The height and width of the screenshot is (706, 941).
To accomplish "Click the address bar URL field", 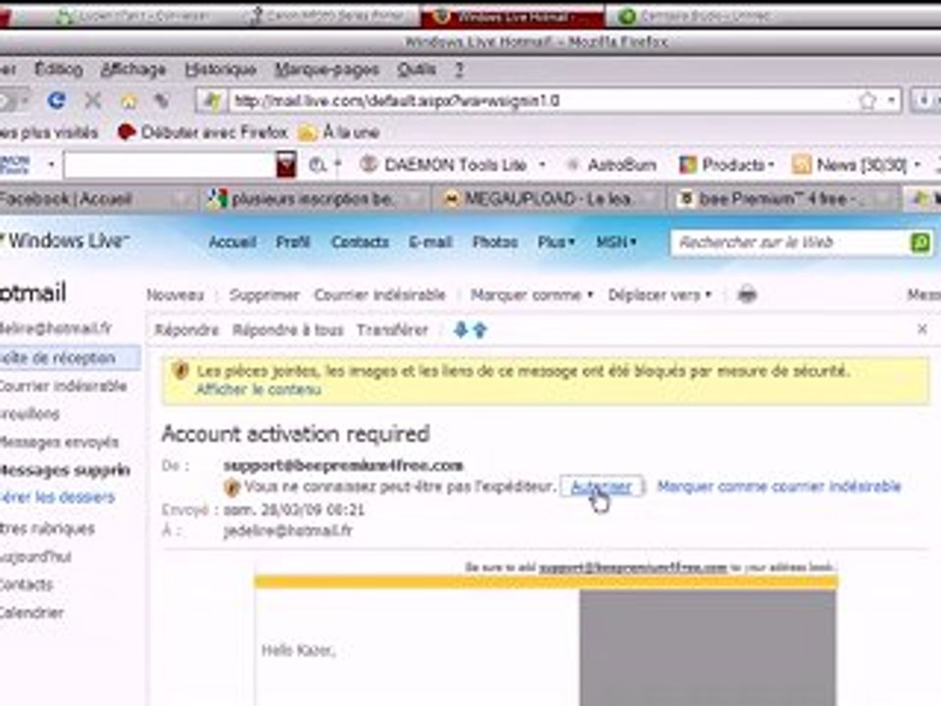I will 540,100.
